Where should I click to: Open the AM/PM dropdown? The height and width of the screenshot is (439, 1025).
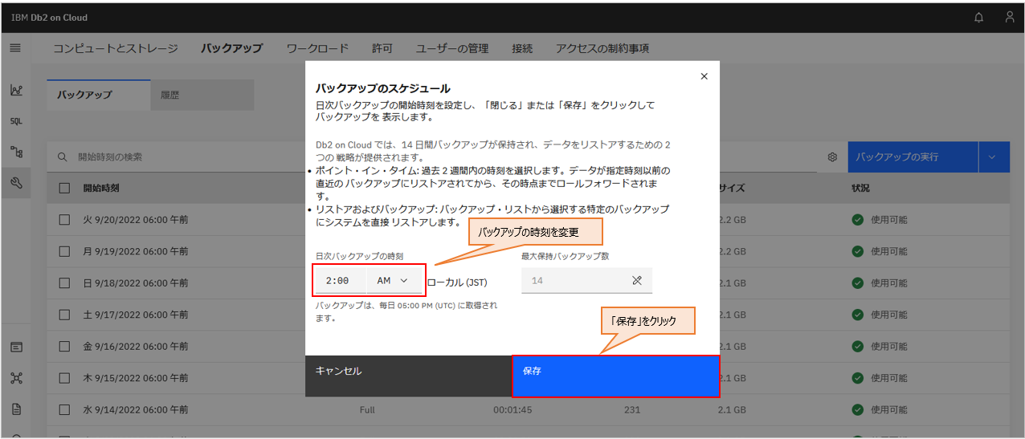pyautogui.click(x=393, y=280)
